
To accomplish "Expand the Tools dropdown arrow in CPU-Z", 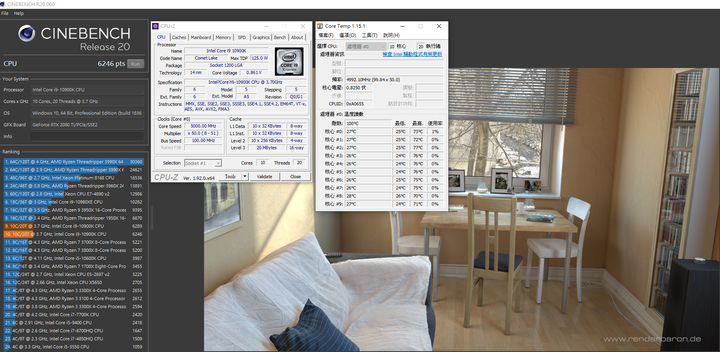I will [x=245, y=177].
